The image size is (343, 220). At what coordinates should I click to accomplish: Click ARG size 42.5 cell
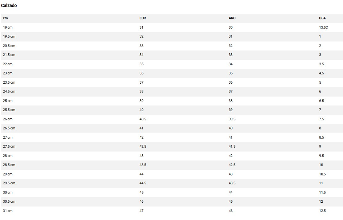point(232,165)
